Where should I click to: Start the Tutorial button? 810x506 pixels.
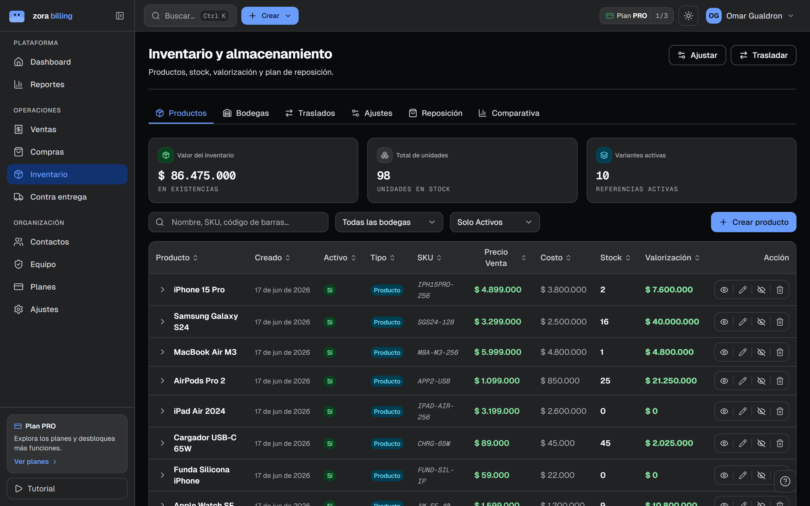tap(67, 489)
